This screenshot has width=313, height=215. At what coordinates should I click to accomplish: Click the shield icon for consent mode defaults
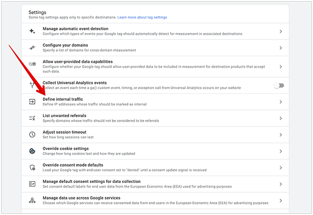[32, 168]
